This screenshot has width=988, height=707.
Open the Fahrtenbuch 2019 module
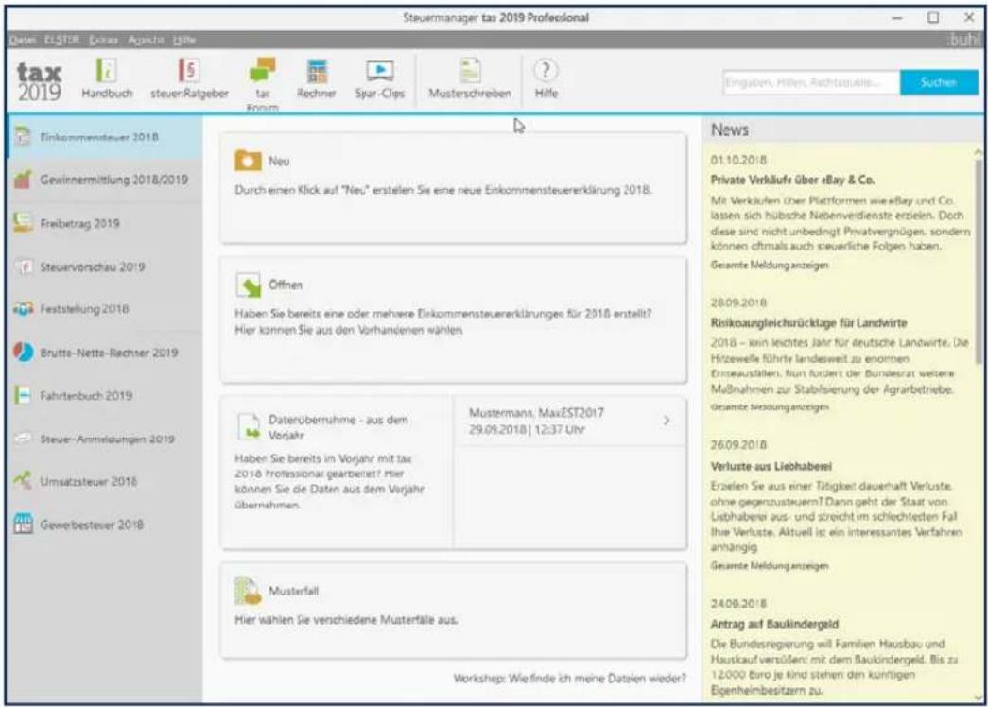(x=105, y=396)
